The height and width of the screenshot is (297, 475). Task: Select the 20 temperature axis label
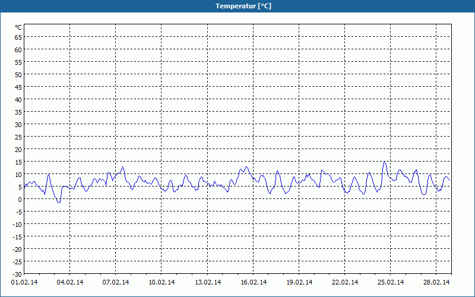(x=18, y=150)
